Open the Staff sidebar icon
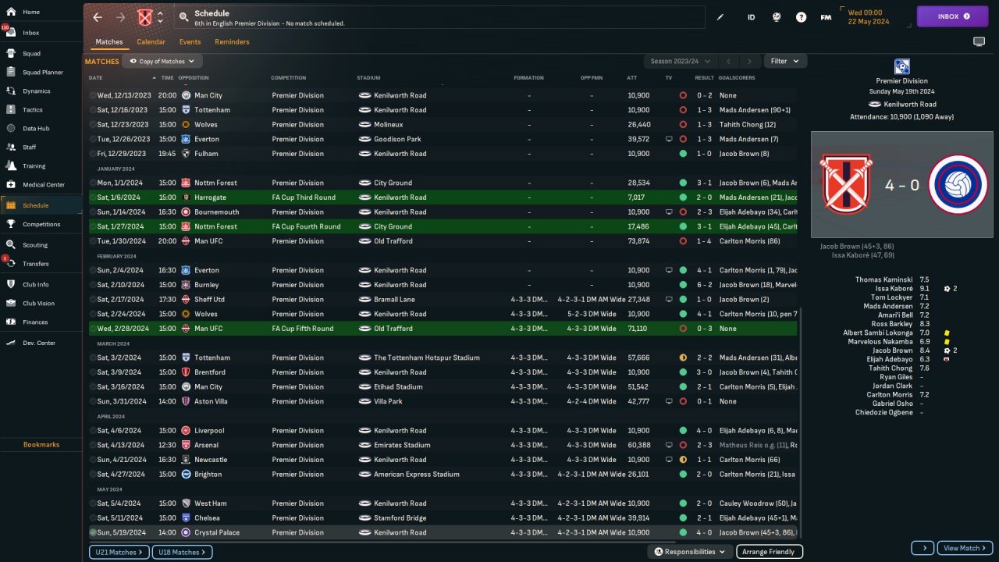The image size is (999, 562). click(x=11, y=147)
